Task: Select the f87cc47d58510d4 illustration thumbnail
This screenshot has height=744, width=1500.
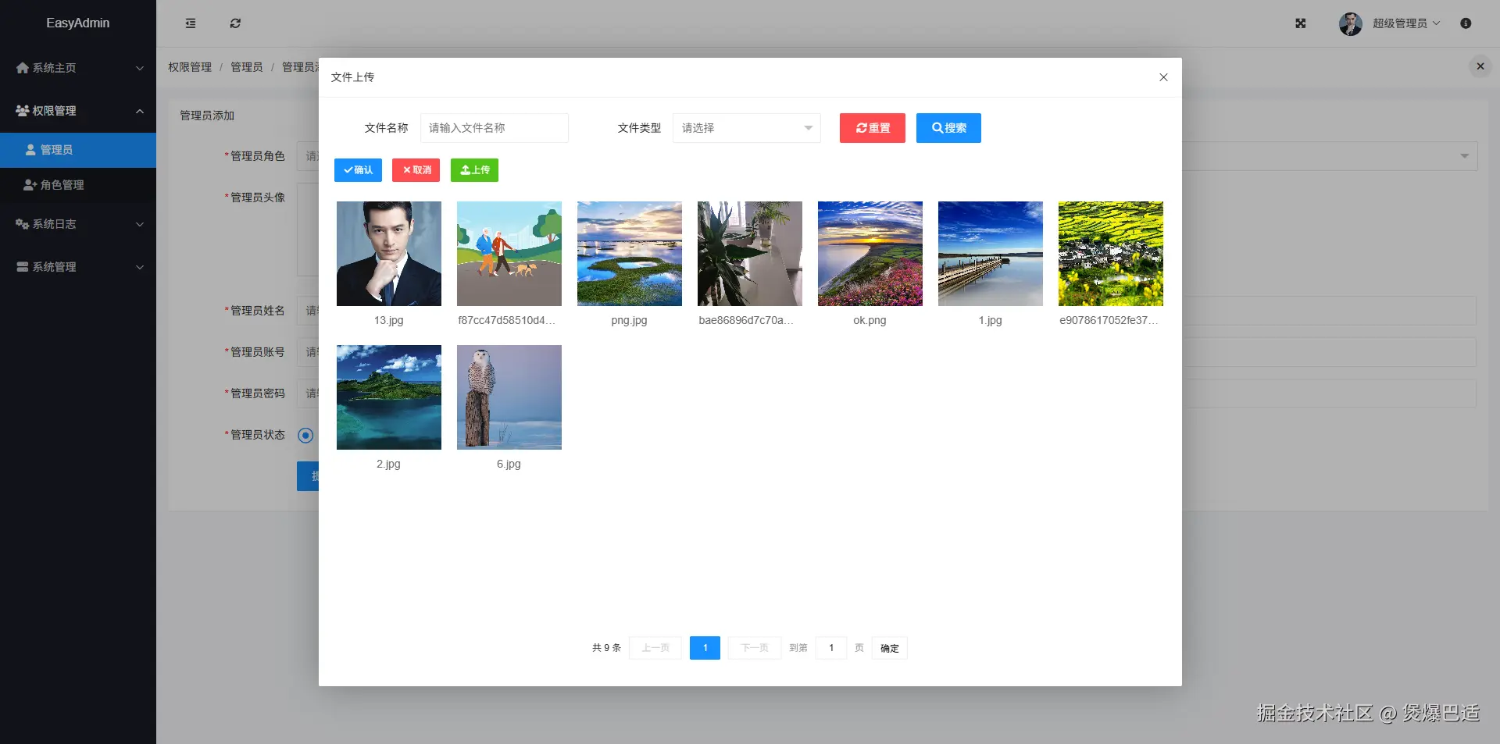Action: [x=509, y=254]
